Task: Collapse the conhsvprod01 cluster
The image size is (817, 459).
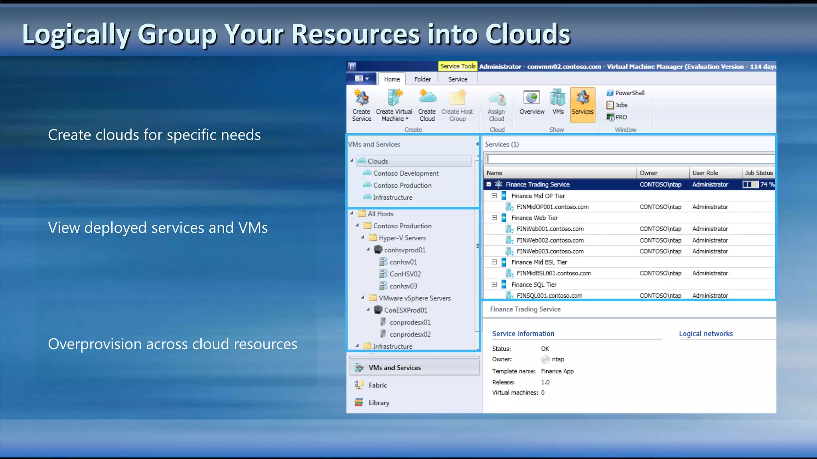Action: point(368,249)
